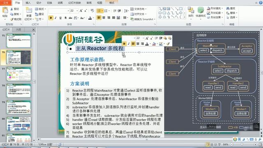Screen dimensions: 263x148
Task: Toggle align left in ribbon paragraph group
Action: tap(99, 18)
